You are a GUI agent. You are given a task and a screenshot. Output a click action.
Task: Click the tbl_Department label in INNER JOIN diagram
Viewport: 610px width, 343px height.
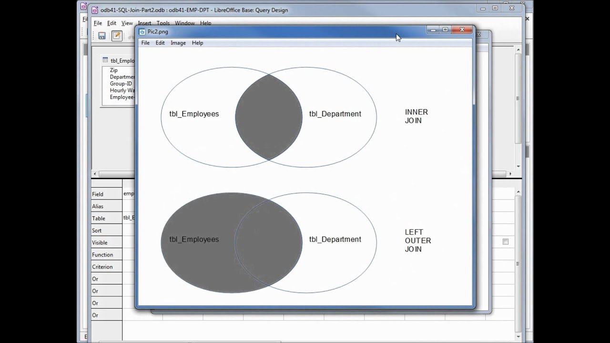tap(335, 114)
